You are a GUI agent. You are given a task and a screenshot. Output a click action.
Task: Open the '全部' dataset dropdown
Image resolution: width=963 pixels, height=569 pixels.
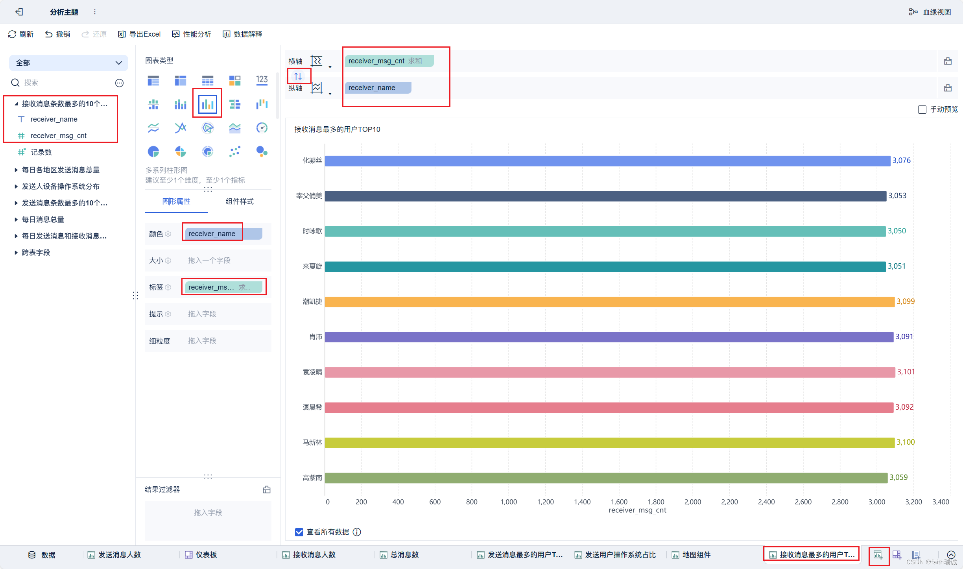[68, 63]
